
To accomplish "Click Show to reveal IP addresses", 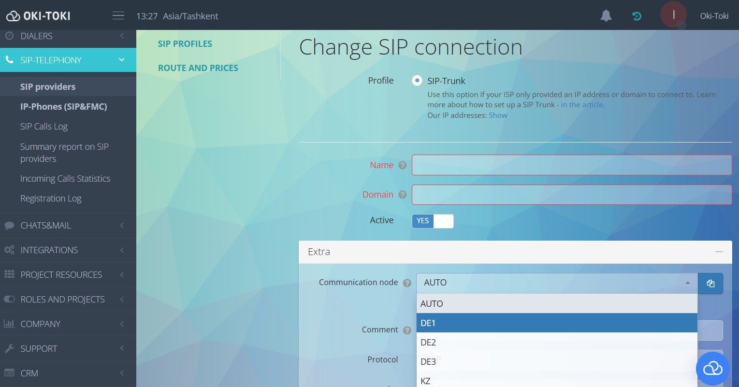I will 498,115.
